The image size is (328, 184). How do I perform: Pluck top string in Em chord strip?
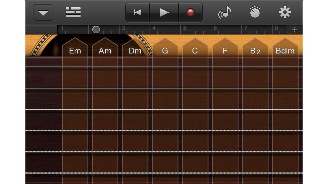[x=75, y=67]
